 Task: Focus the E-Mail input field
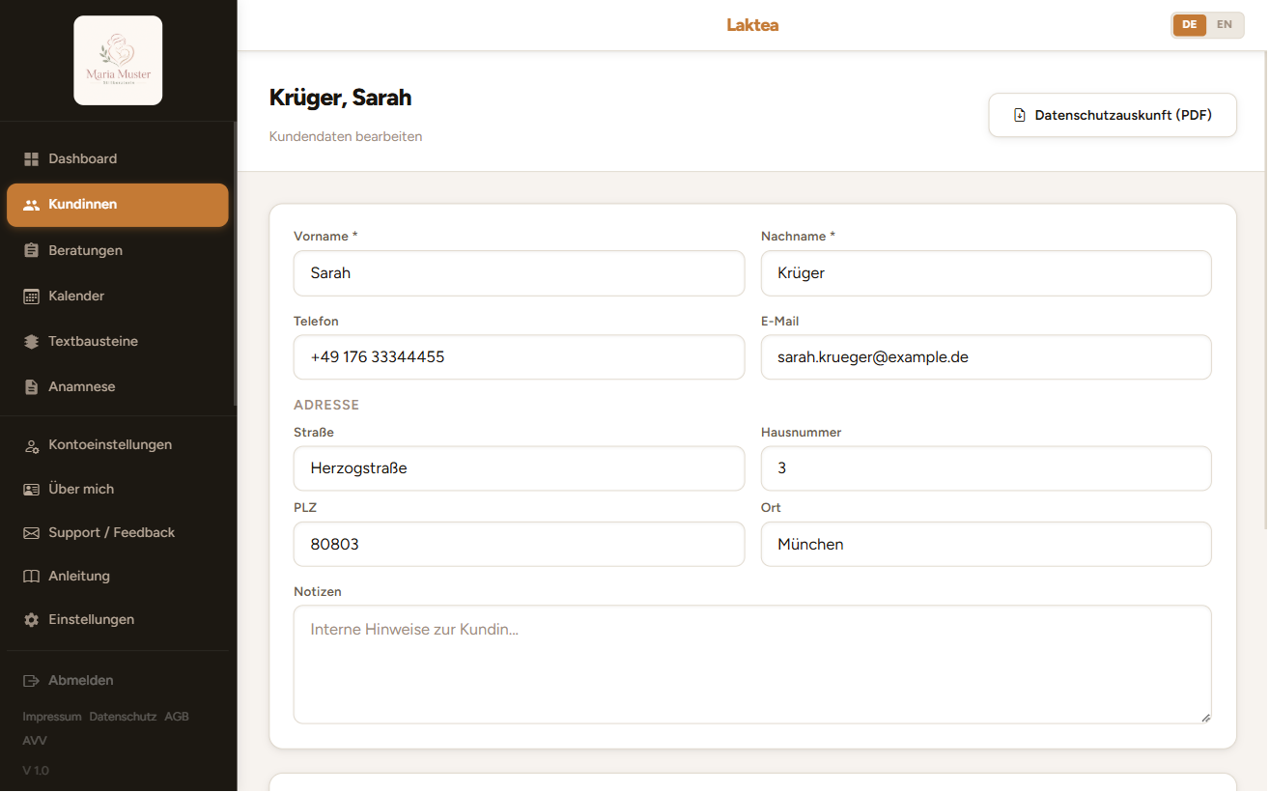click(x=986, y=357)
